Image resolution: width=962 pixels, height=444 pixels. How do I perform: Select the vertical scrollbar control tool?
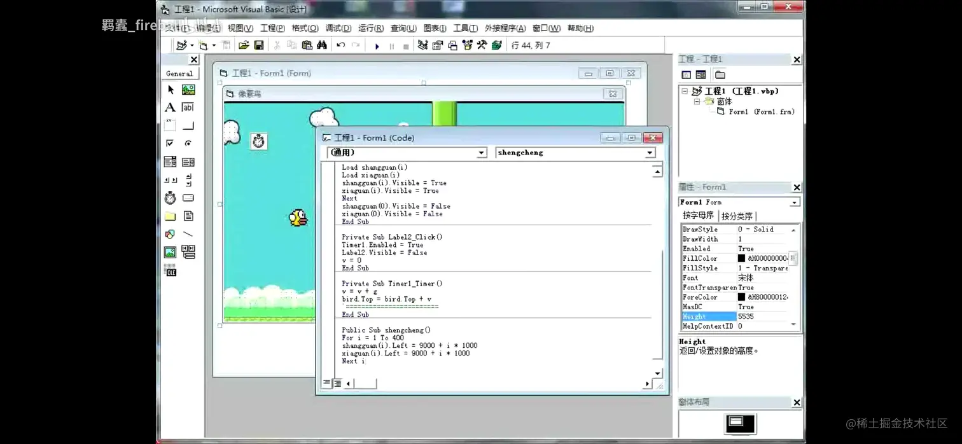coord(188,180)
